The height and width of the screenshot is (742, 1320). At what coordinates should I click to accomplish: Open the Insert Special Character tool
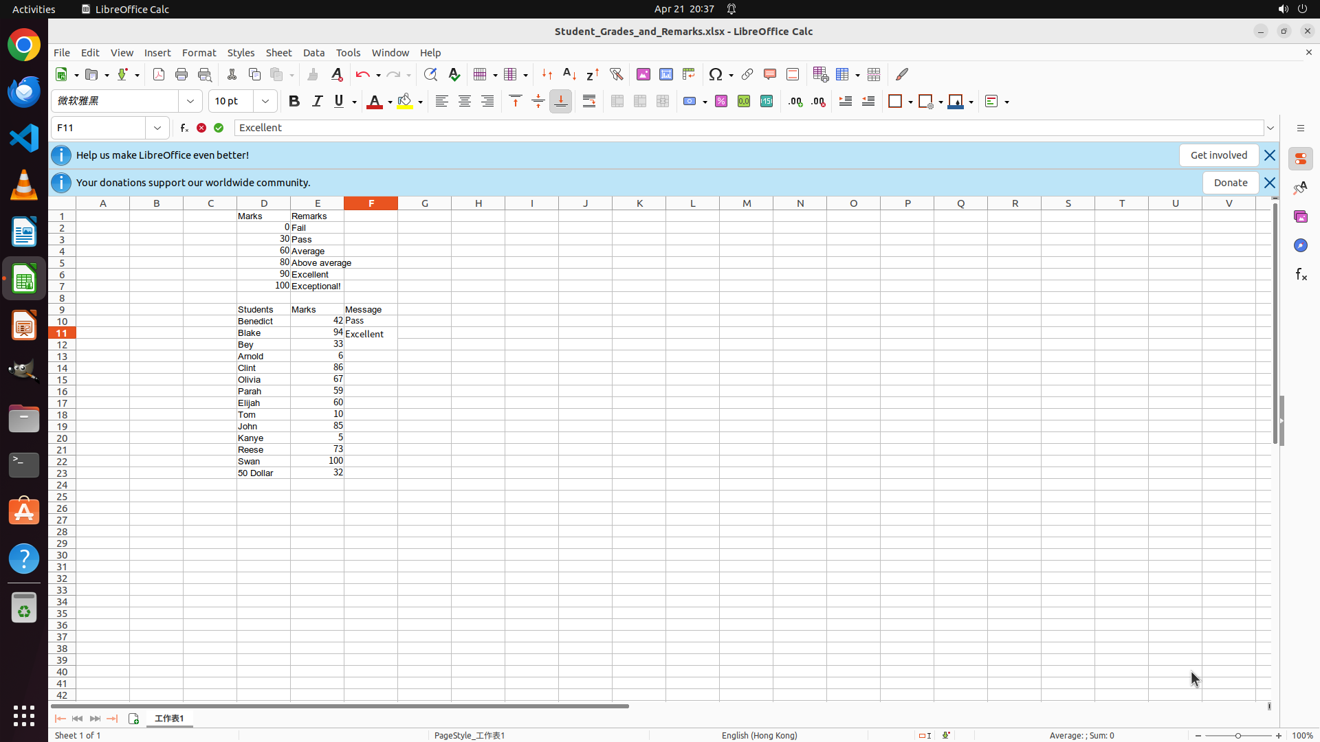pyautogui.click(x=716, y=74)
